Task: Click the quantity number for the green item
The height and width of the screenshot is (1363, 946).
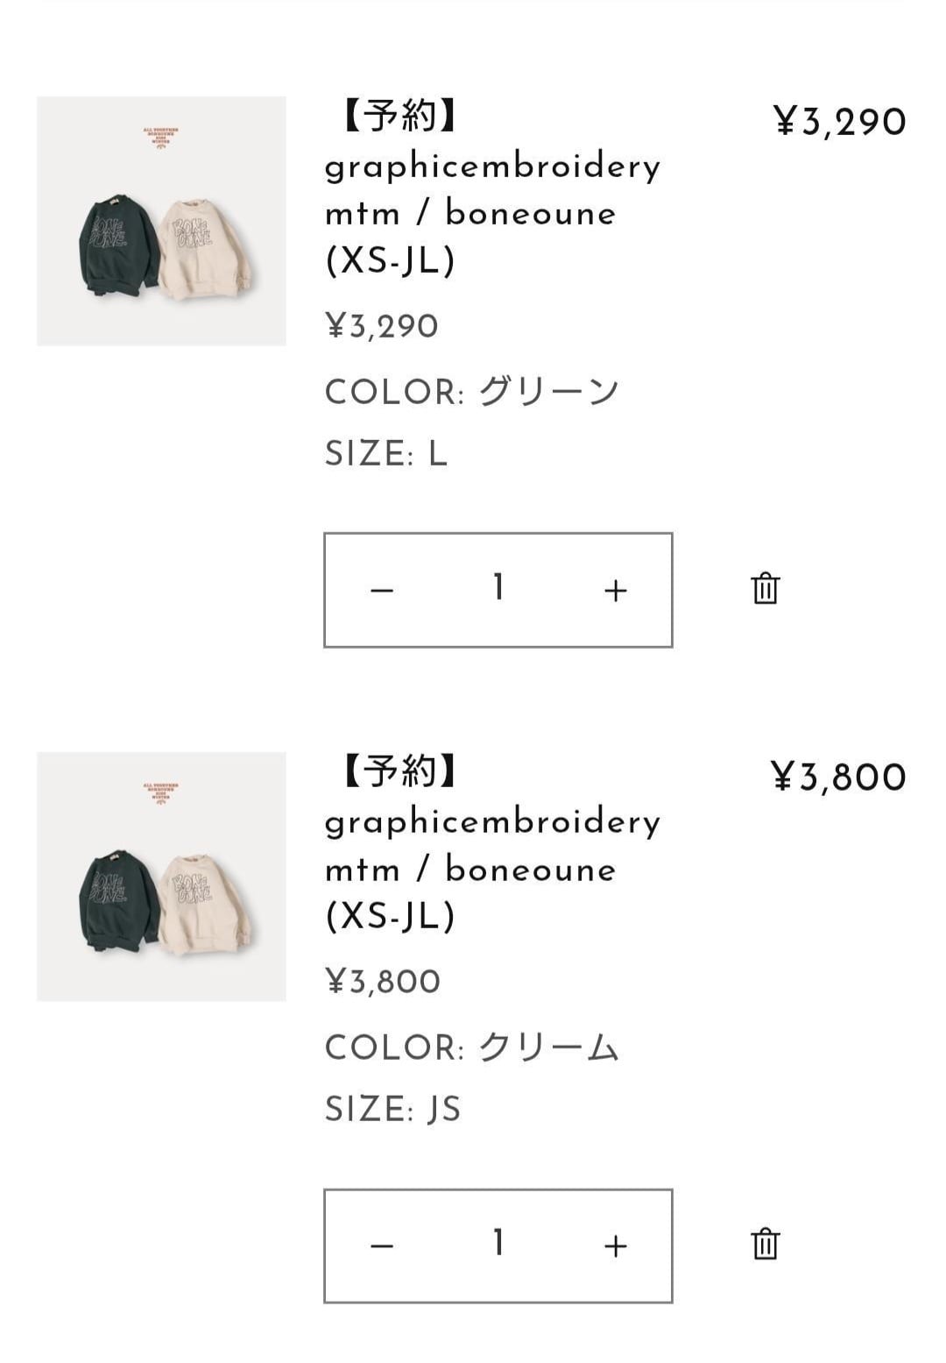Action: click(498, 588)
